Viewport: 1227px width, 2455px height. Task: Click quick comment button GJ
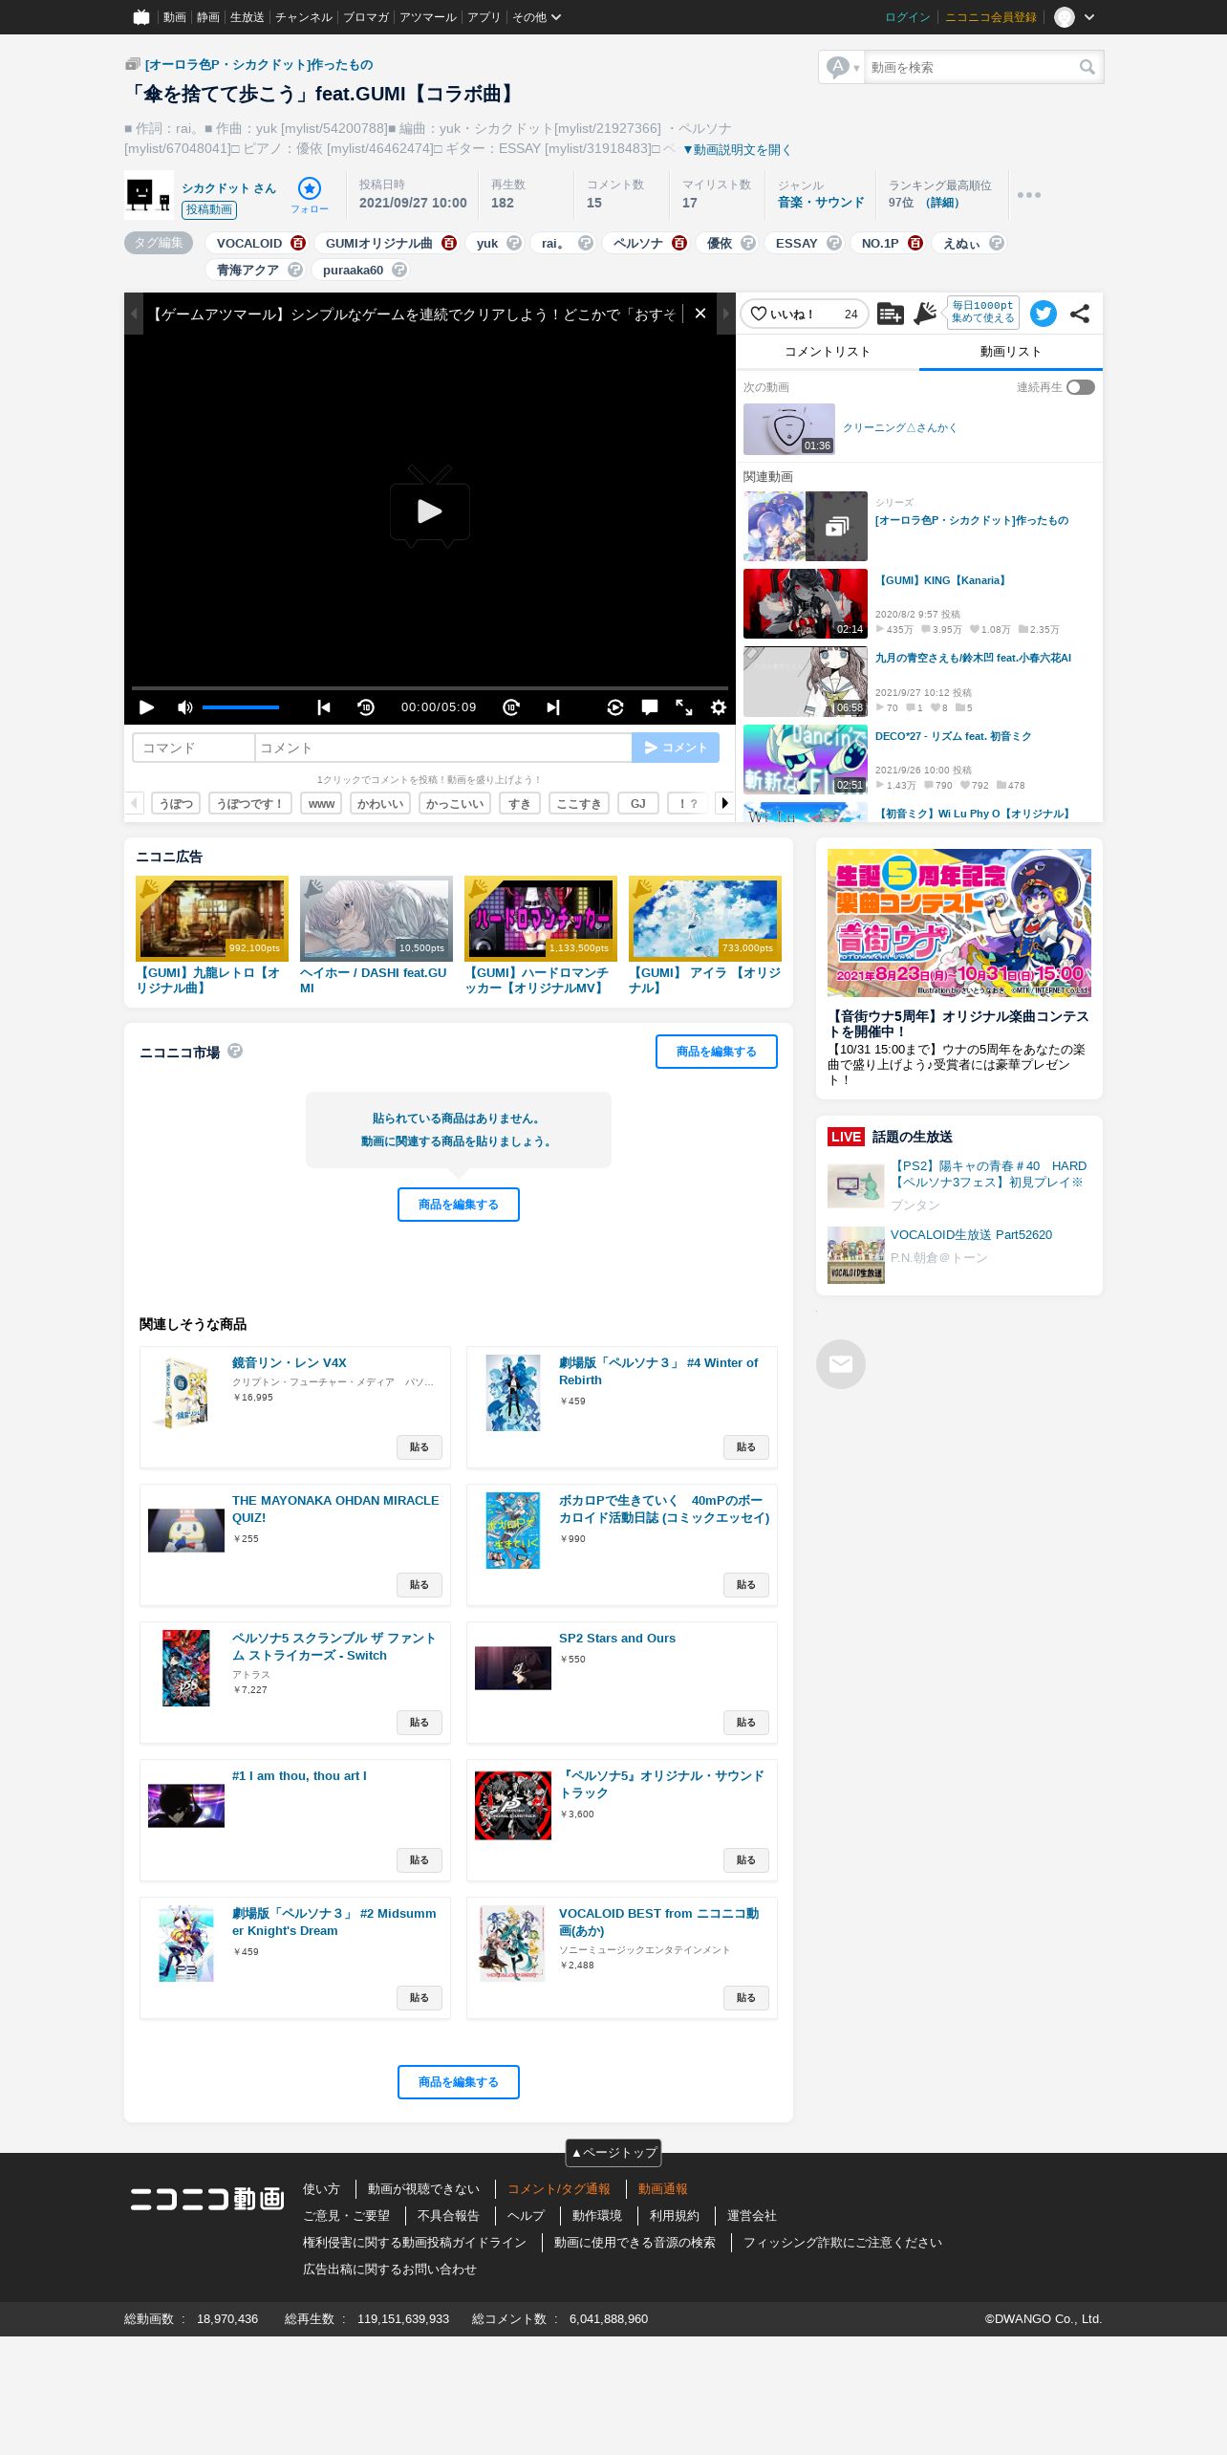pyautogui.click(x=638, y=803)
